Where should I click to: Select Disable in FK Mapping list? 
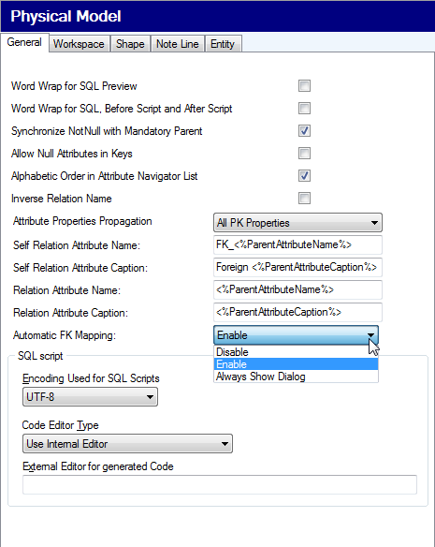point(296,352)
